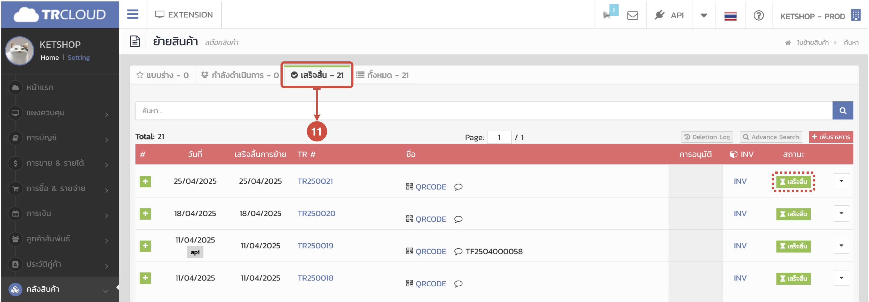The height and width of the screenshot is (302, 869).
Task: Click the comment bubble icon for TR250021
Action: [x=458, y=187]
